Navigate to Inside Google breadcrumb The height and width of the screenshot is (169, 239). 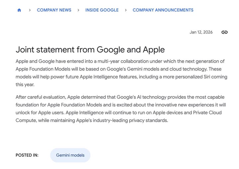coord(102,10)
